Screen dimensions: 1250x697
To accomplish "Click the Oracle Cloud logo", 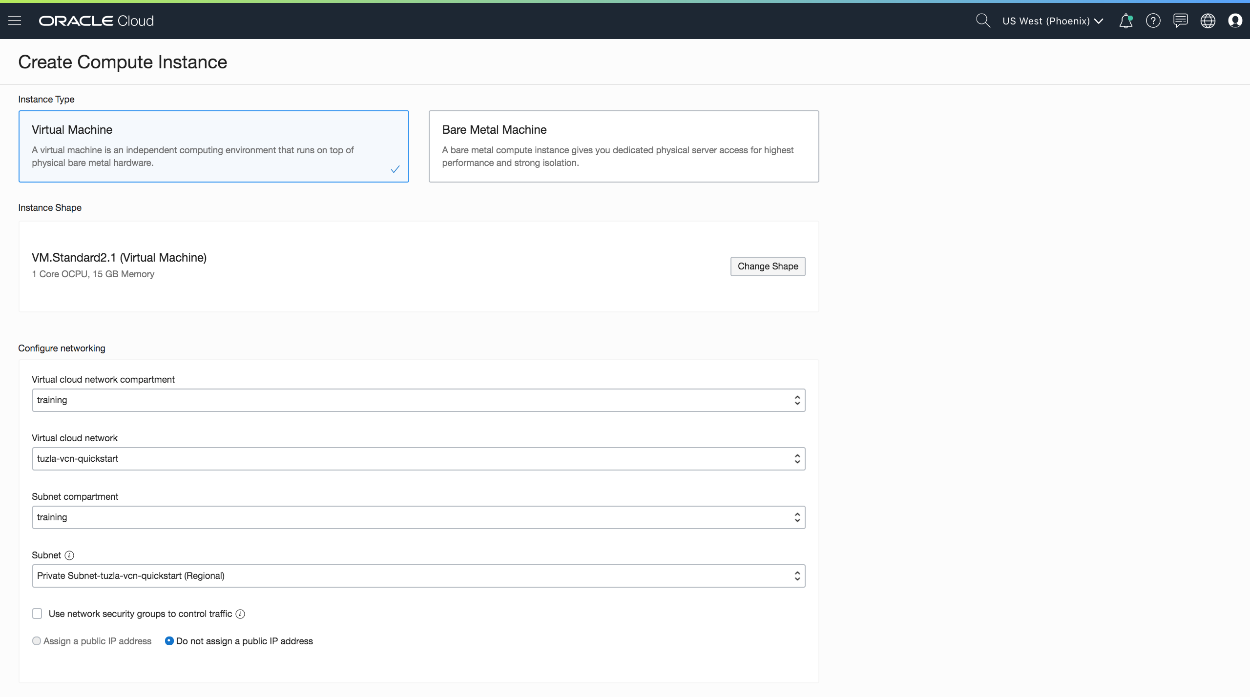I will (96, 20).
